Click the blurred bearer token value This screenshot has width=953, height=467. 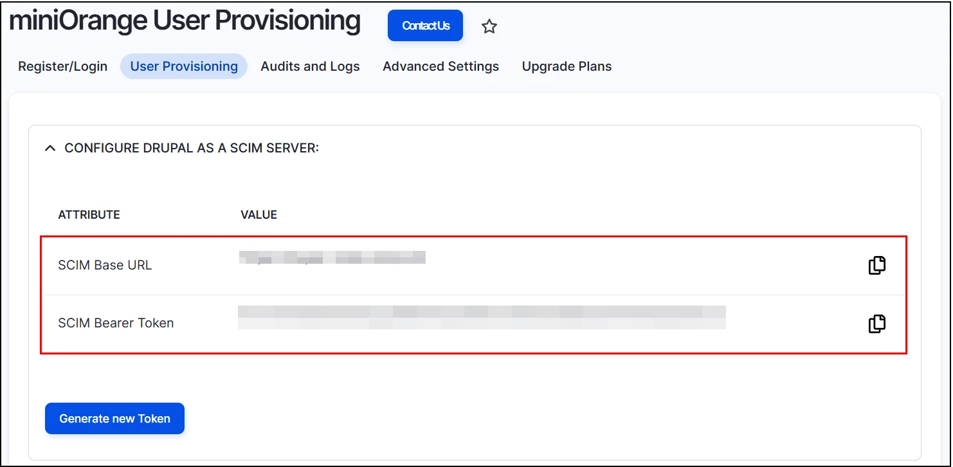(482, 317)
